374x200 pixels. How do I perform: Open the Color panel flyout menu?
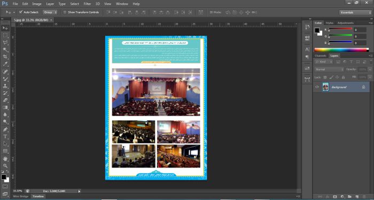pos(370,23)
